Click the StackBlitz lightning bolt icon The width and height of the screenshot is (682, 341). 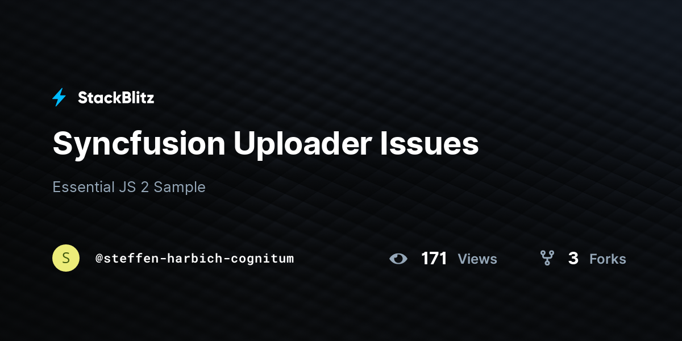pyautogui.click(x=59, y=98)
